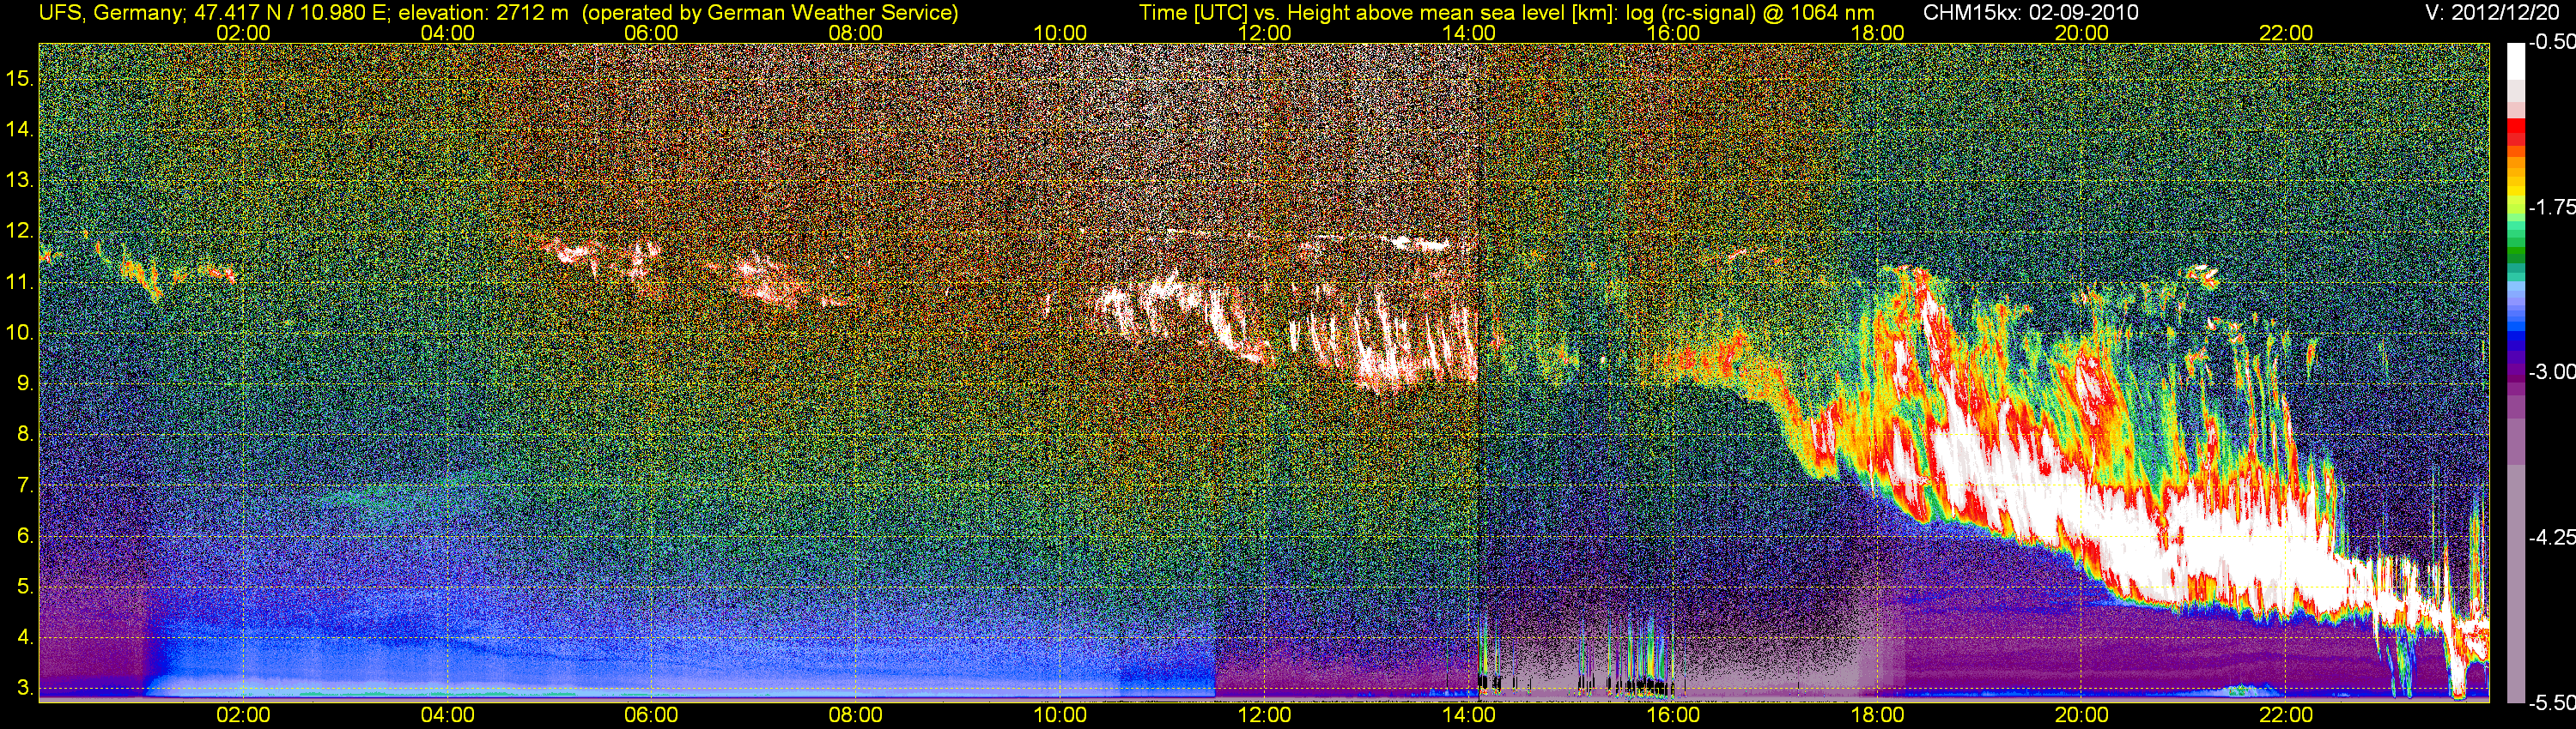Click the 15. km height axis label

20,78
